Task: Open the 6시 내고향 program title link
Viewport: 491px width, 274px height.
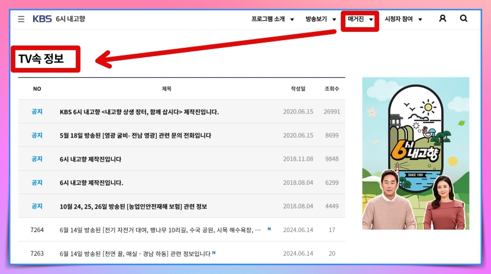Action: tap(70, 19)
